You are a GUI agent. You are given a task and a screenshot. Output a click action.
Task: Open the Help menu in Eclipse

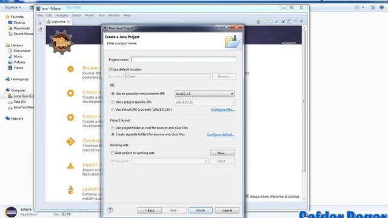click(127, 15)
